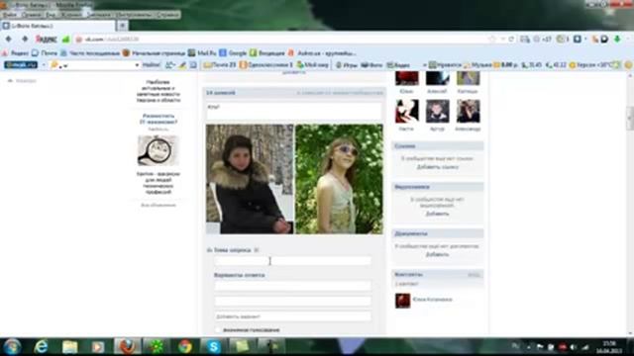This screenshot has width=634, height=356.
Task: Open File Explorer folder in taskbar
Action: tap(69, 347)
